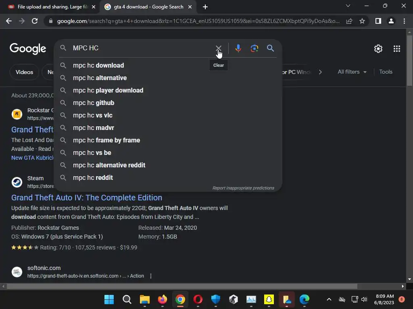Focus the browser address bar

coord(198,21)
